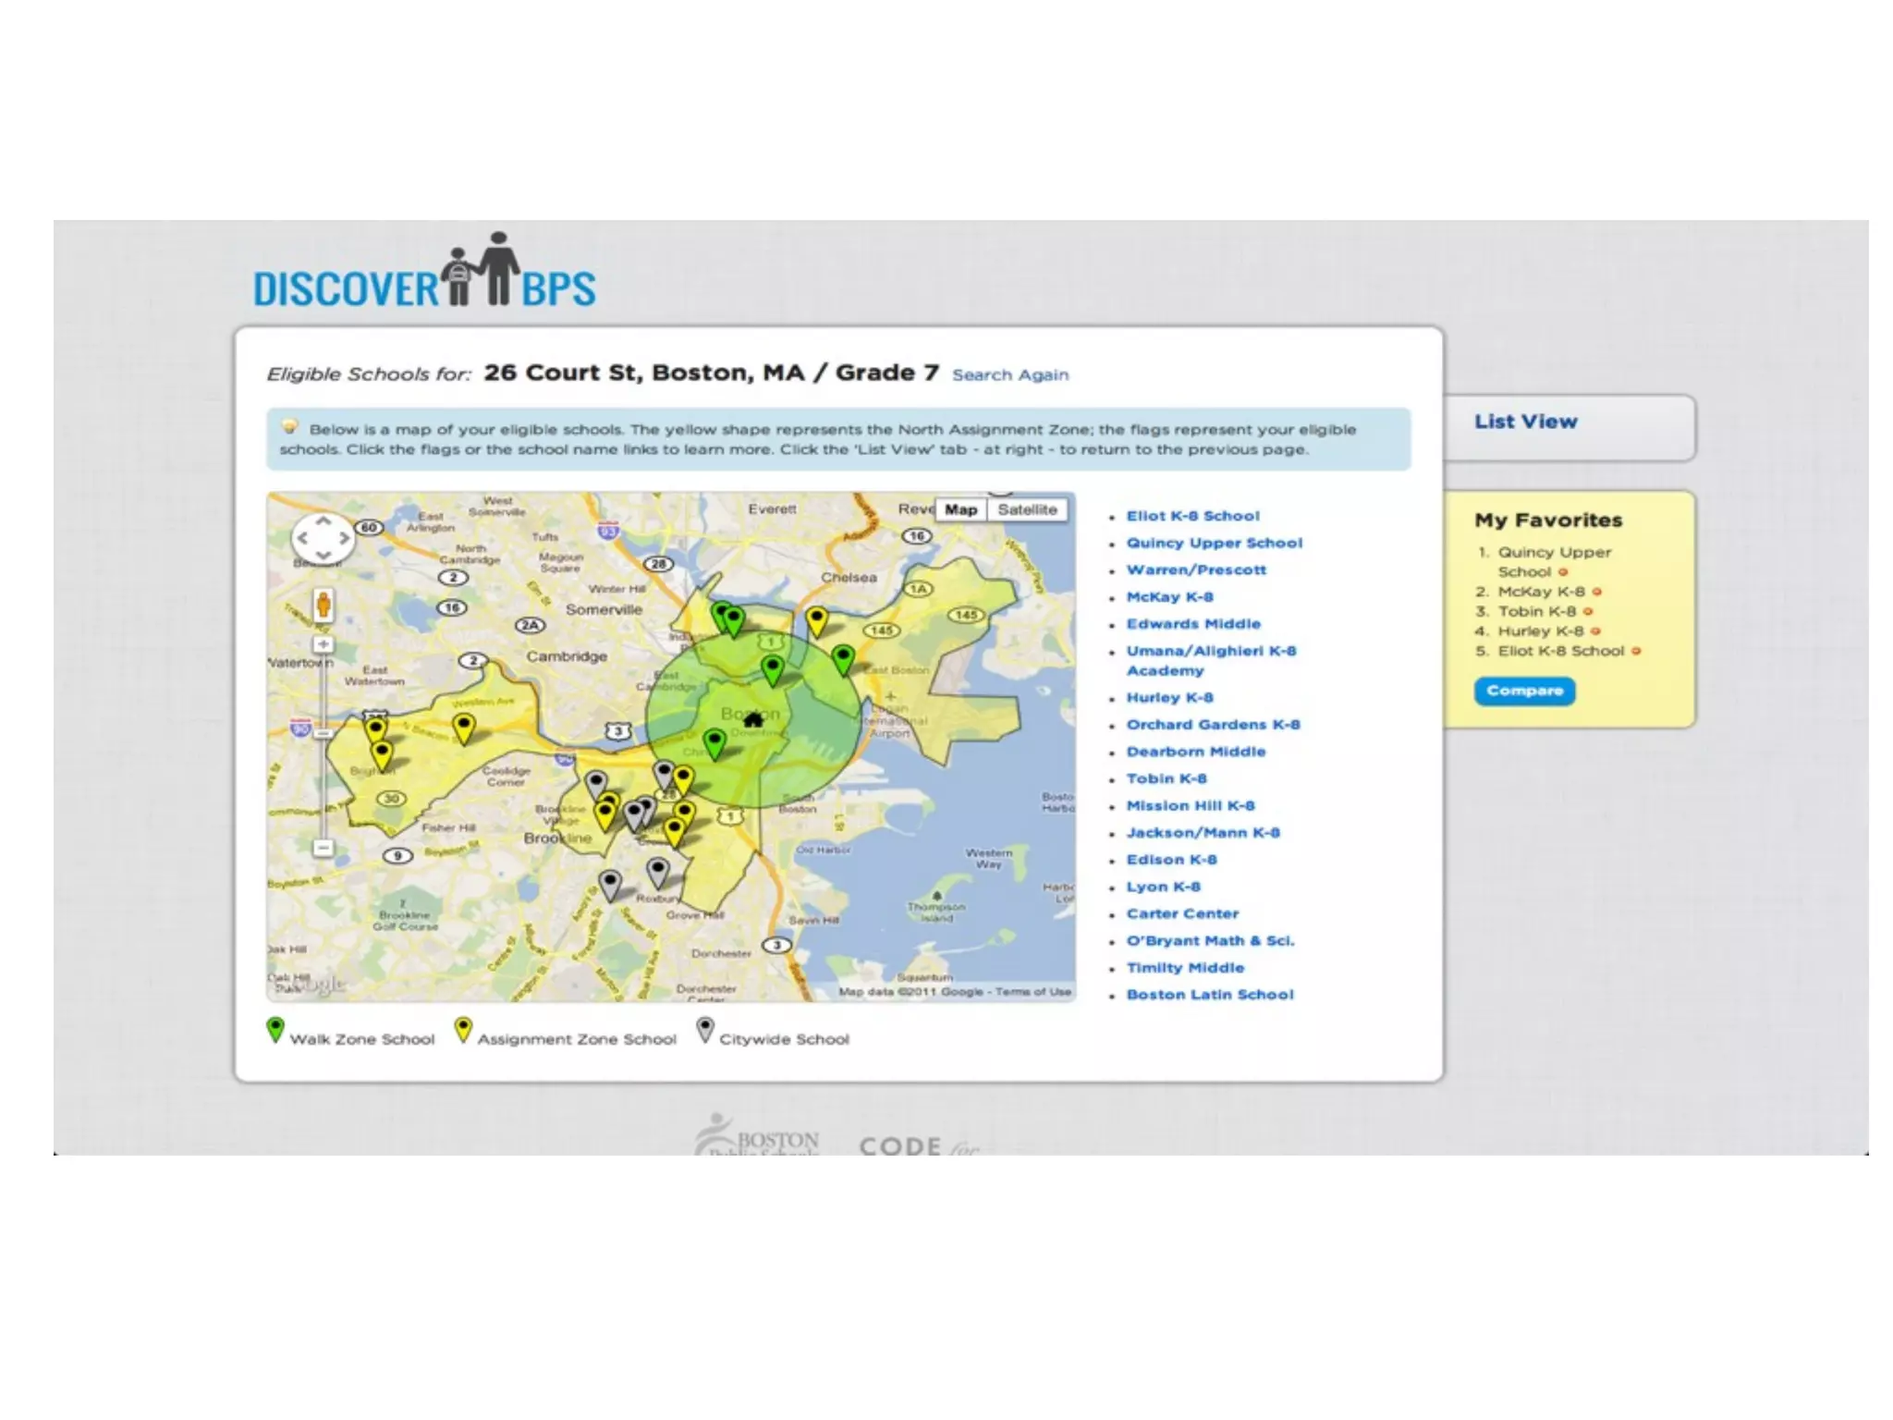Select the Map view type button
Viewport: 1893px width, 1420px height.
[960, 509]
